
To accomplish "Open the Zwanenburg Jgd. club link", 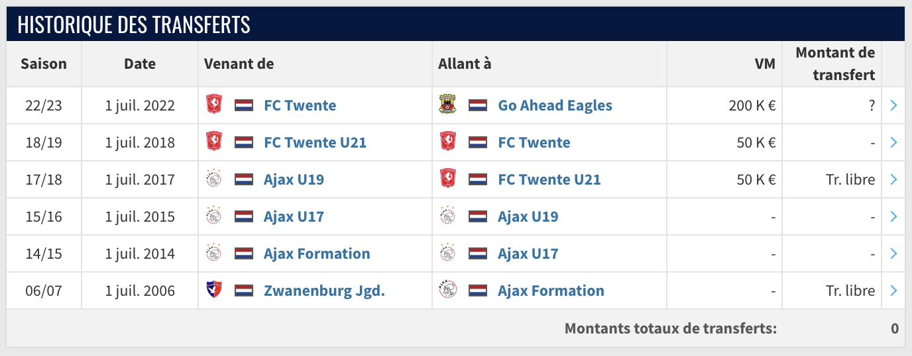I will tap(324, 290).
